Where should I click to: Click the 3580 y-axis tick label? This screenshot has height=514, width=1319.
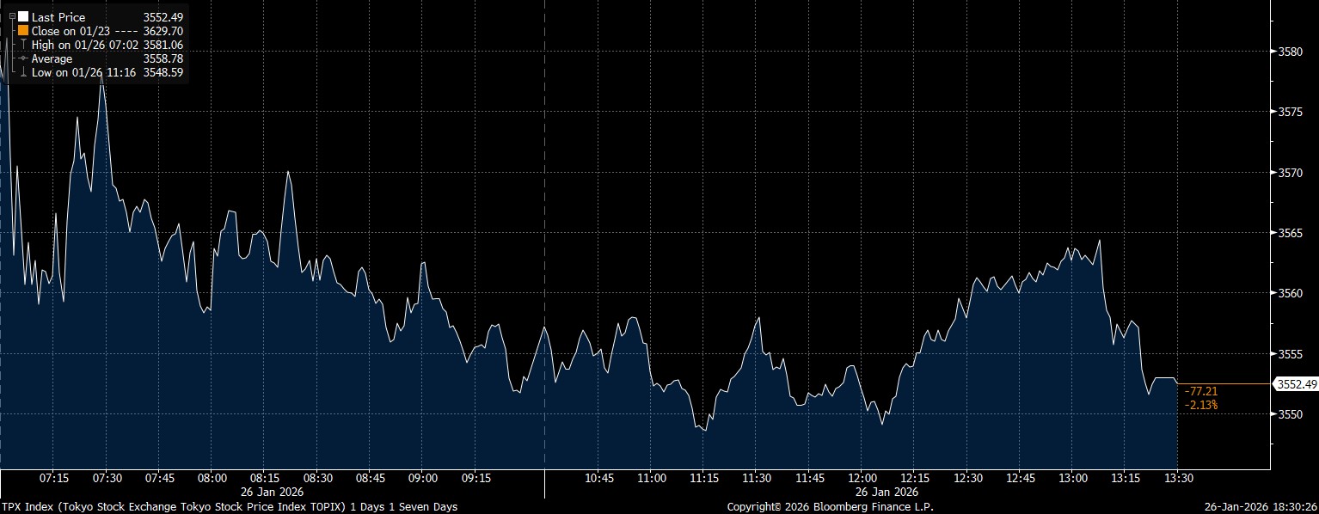coord(1290,52)
